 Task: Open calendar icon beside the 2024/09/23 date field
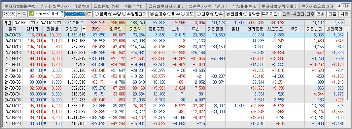click(89, 14)
